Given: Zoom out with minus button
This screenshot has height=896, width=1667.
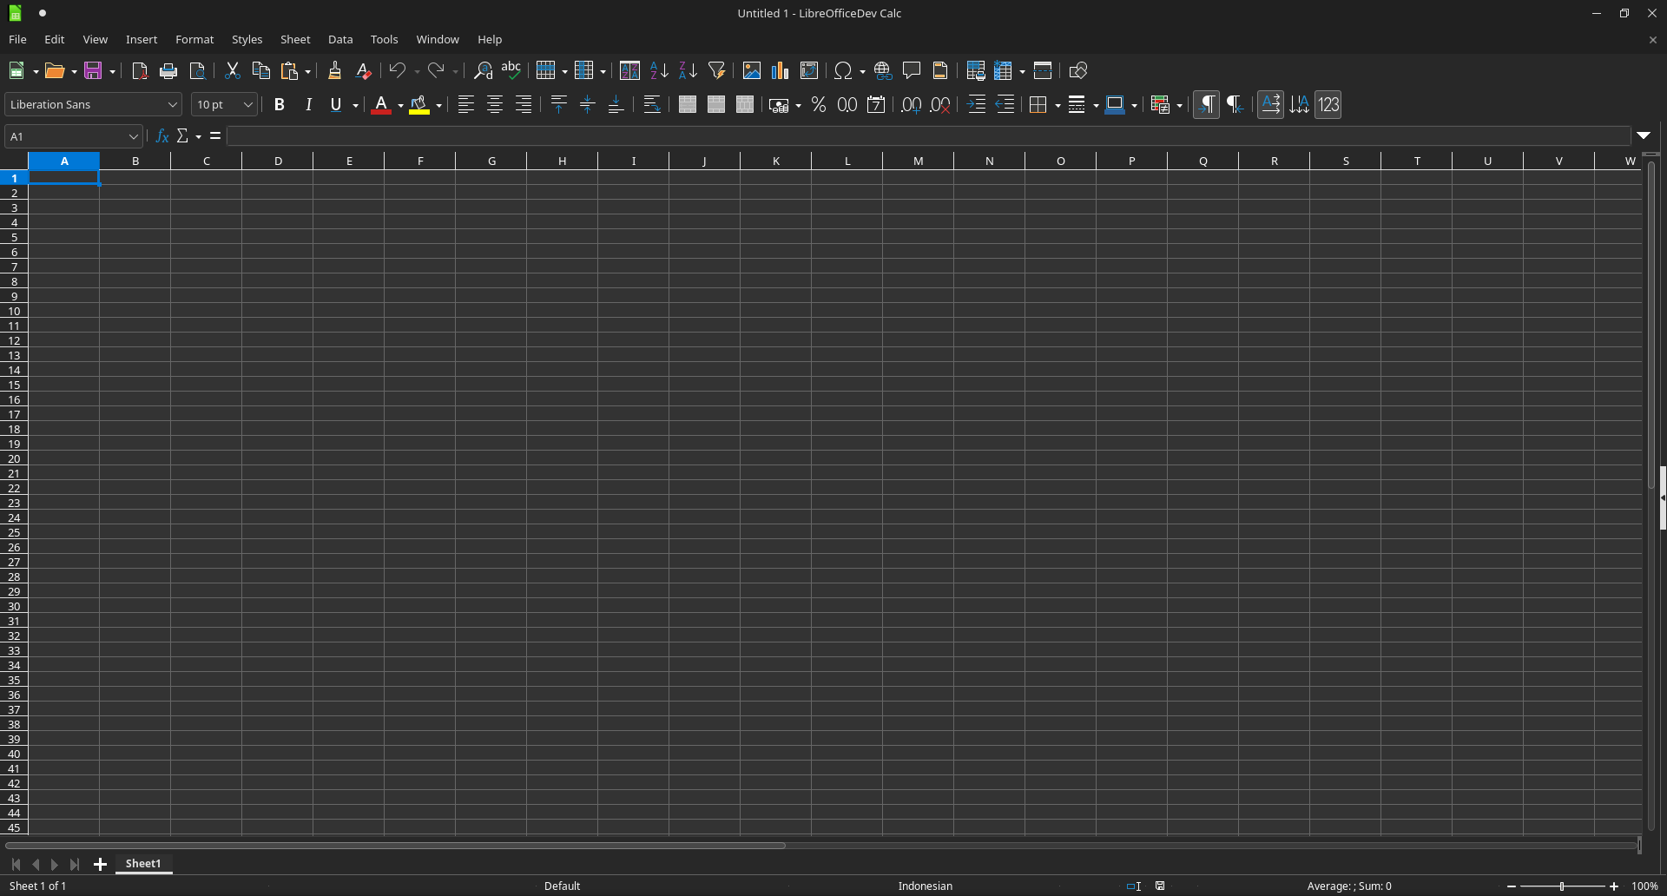Looking at the screenshot, I should 1512,886.
